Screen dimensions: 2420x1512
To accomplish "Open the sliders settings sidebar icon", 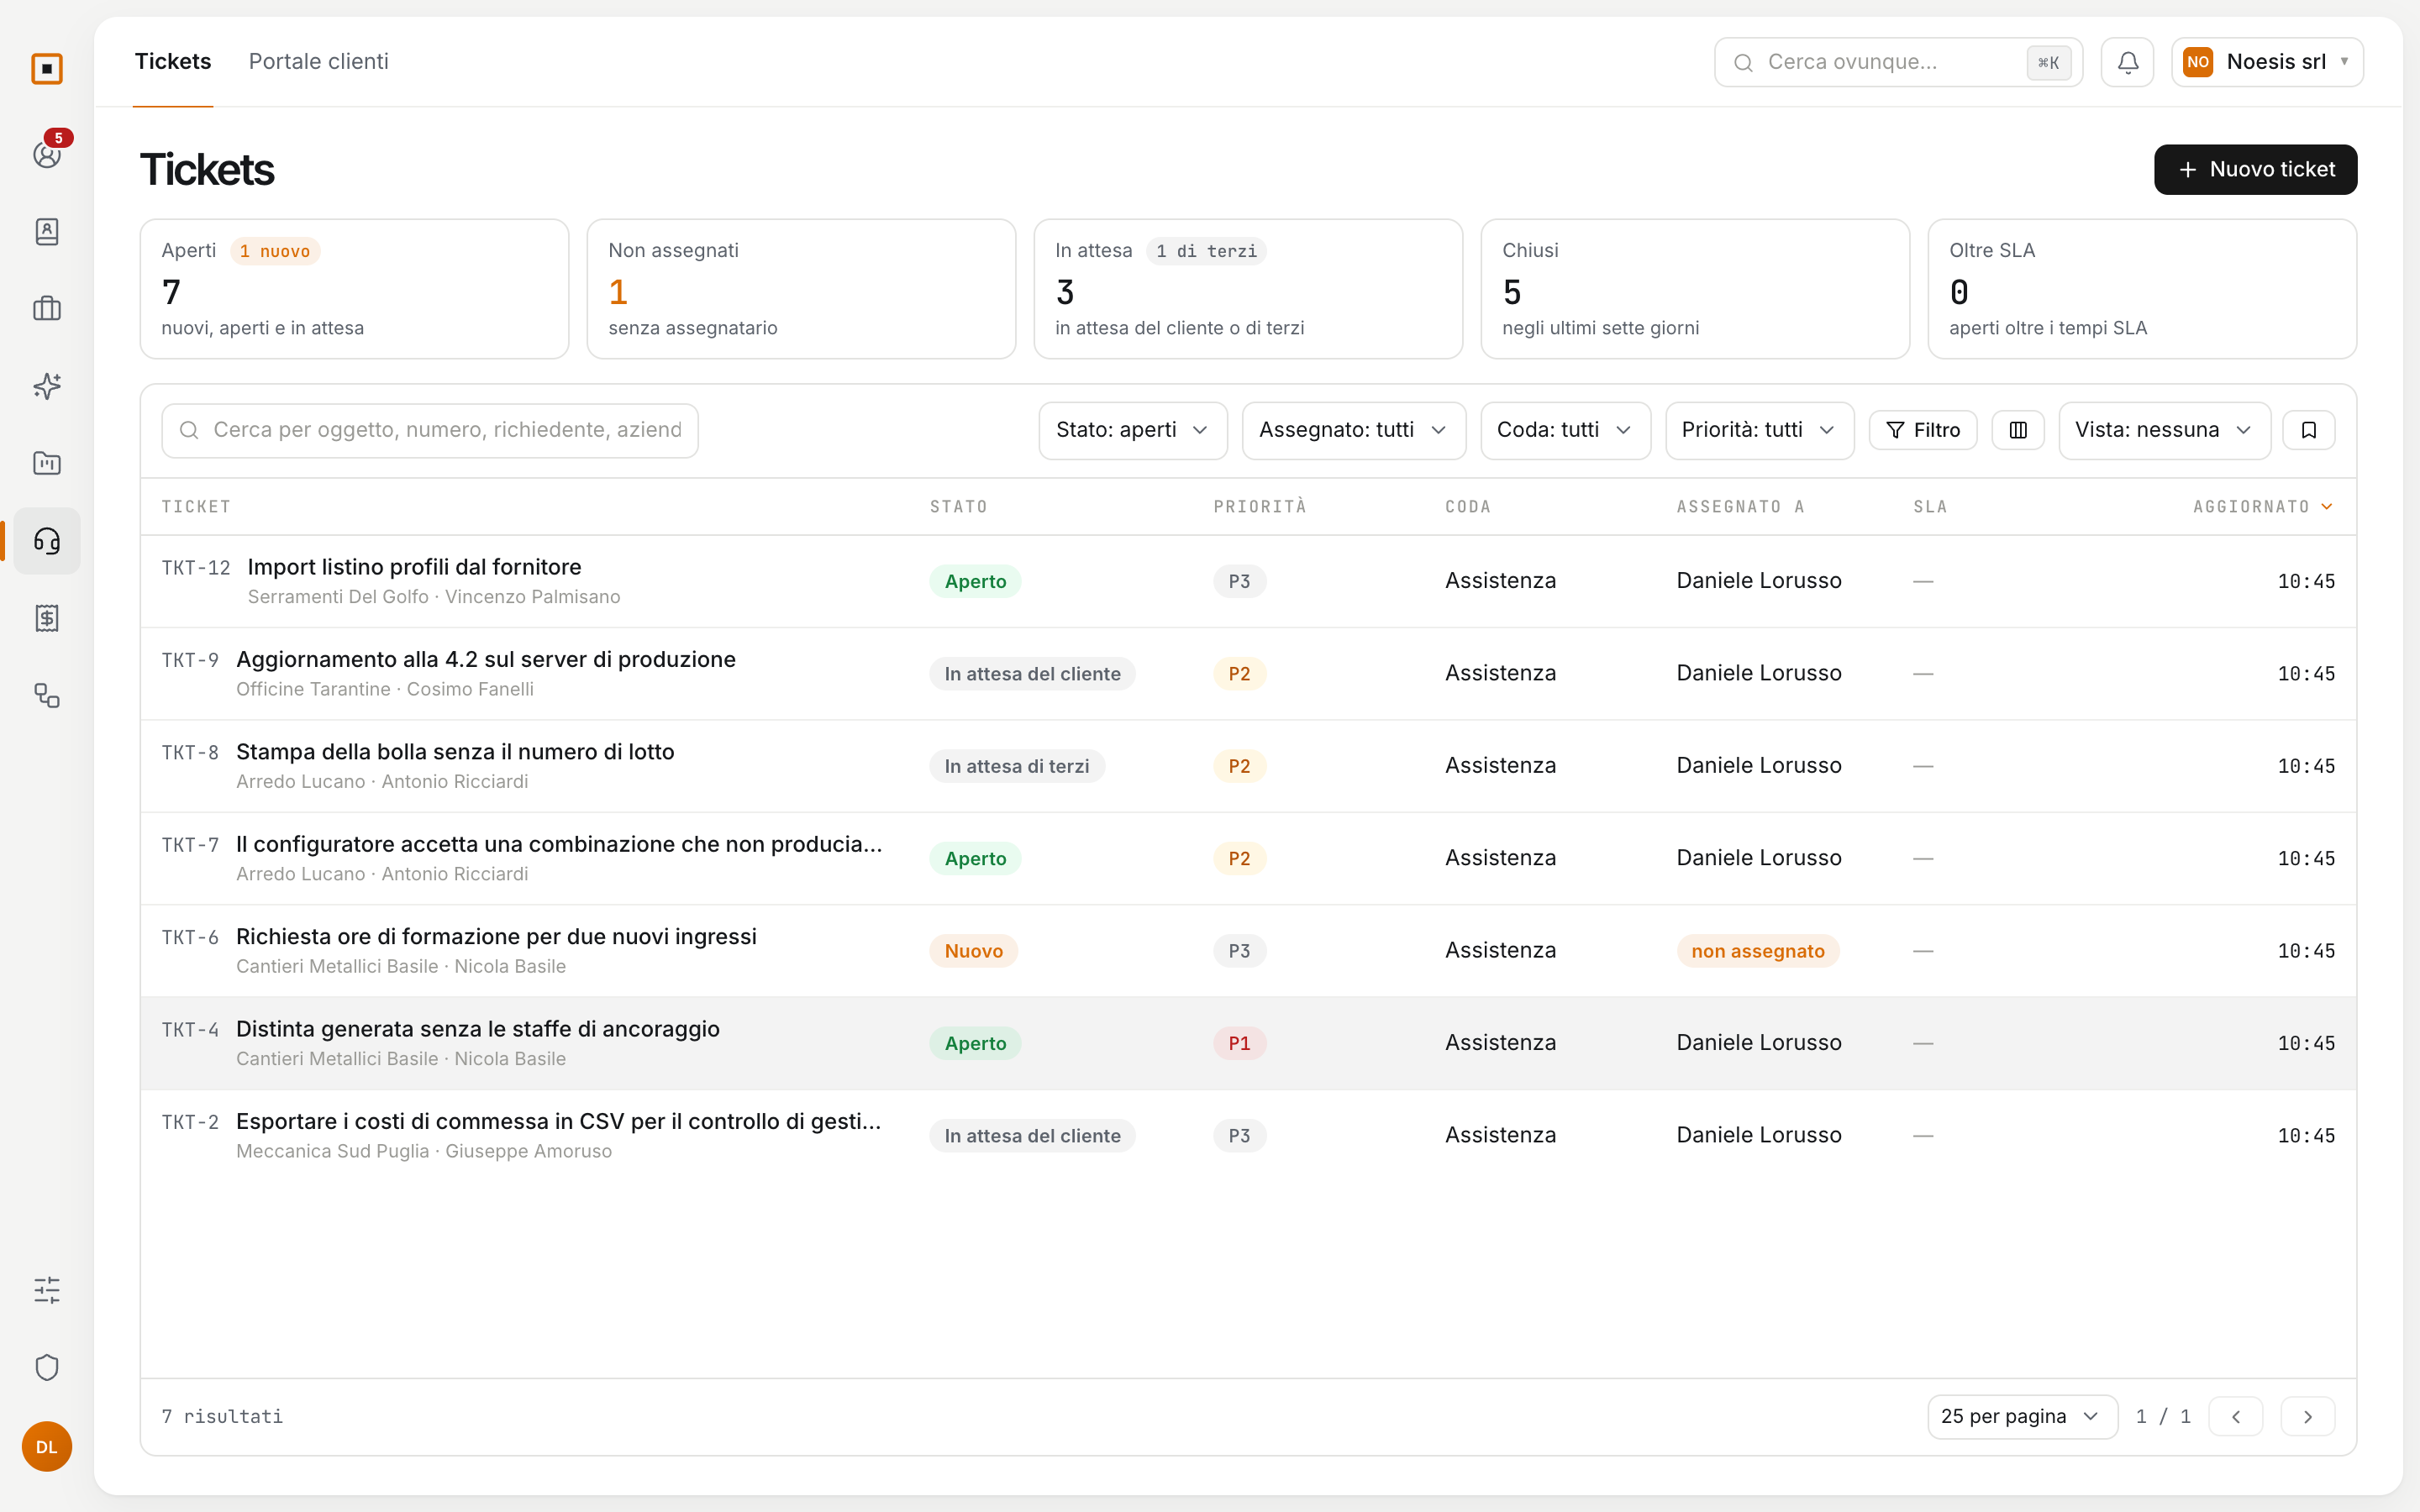I will (47, 1290).
